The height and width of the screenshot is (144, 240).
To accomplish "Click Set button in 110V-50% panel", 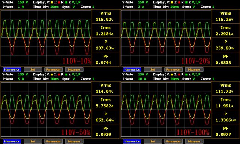I will [x=33, y=141].
